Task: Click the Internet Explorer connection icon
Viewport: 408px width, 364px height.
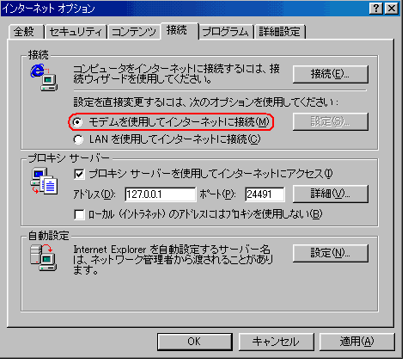Action: (x=44, y=77)
